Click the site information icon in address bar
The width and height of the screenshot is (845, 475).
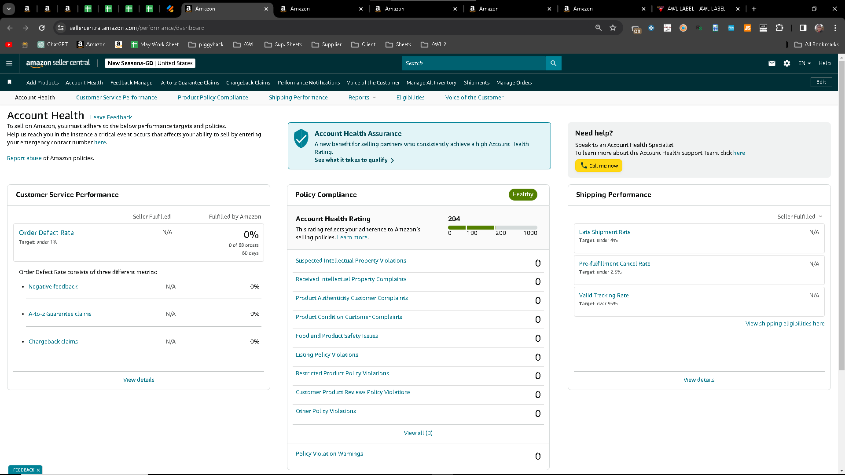point(61,28)
